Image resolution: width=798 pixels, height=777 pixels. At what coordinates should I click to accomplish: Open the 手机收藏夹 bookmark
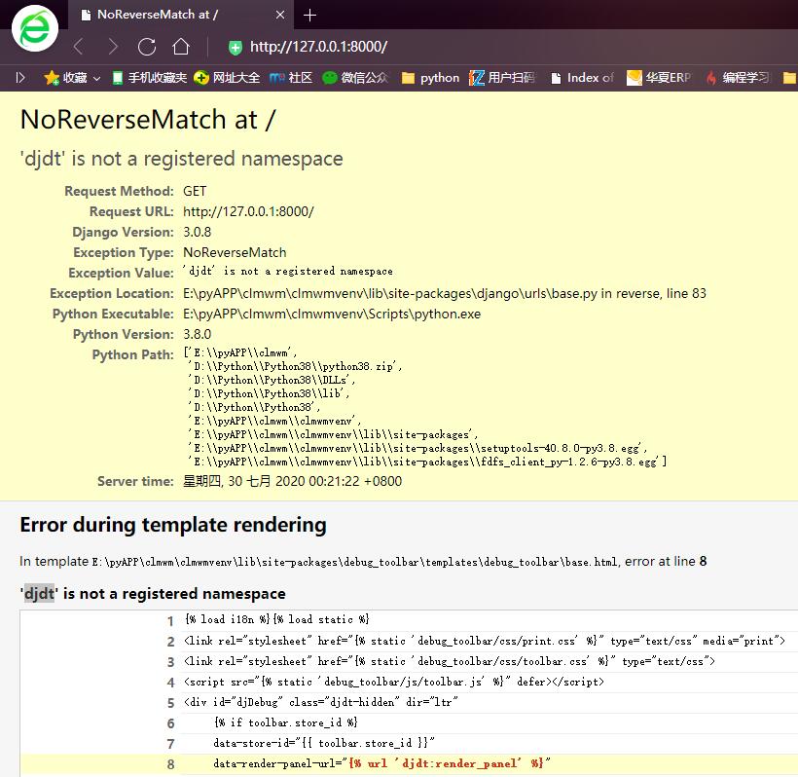(x=150, y=77)
